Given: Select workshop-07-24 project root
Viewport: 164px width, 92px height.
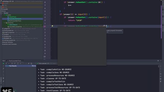Looking at the screenshot, I should [x=8, y=1].
